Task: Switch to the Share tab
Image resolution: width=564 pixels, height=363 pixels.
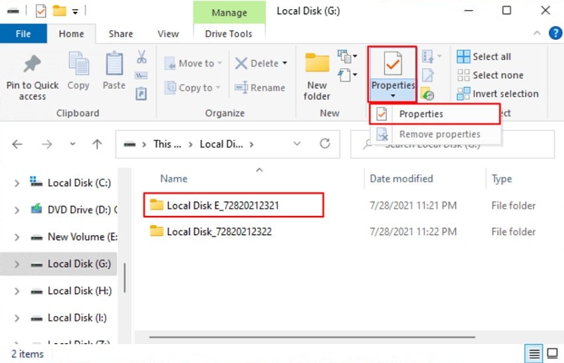Action: tap(121, 34)
